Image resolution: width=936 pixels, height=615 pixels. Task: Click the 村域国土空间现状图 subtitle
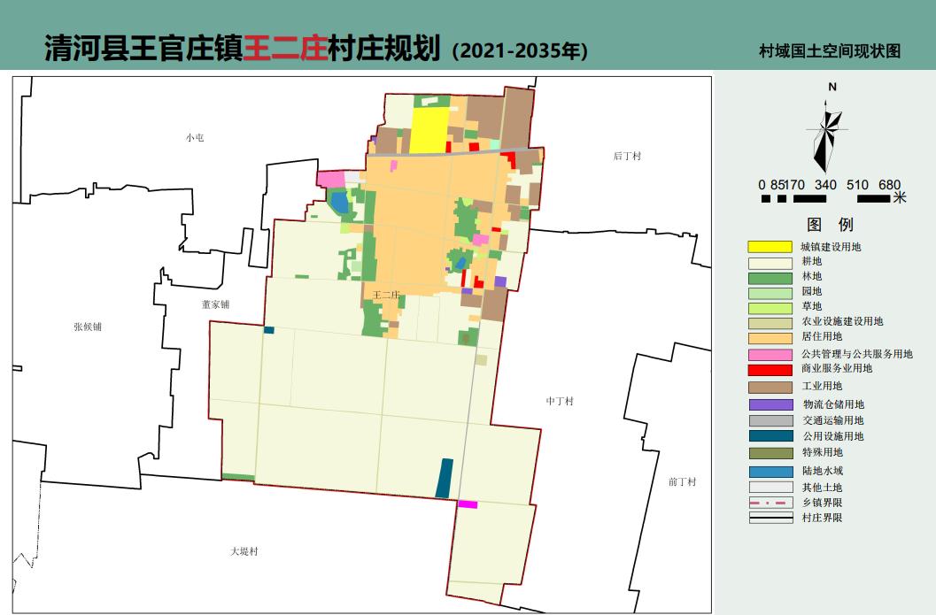point(829,51)
